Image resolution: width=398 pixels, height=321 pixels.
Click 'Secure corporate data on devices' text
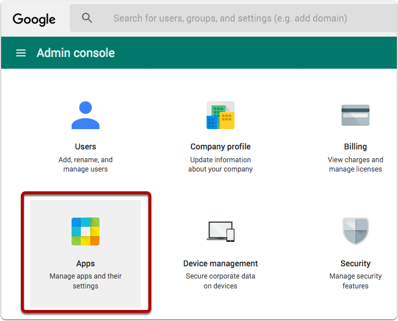pyautogui.click(x=221, y=281)
